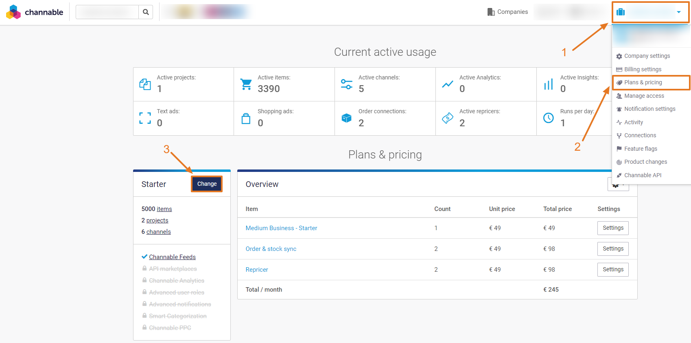Image resolution: width=691 pixels, height=343 pixels.
Task: Click the locked Channable Analytics feature
Action: [177, 281]
